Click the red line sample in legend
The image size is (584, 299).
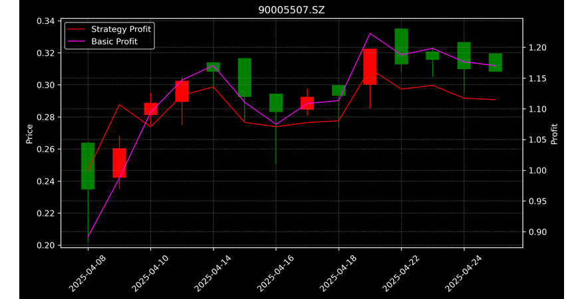(77, 29)
